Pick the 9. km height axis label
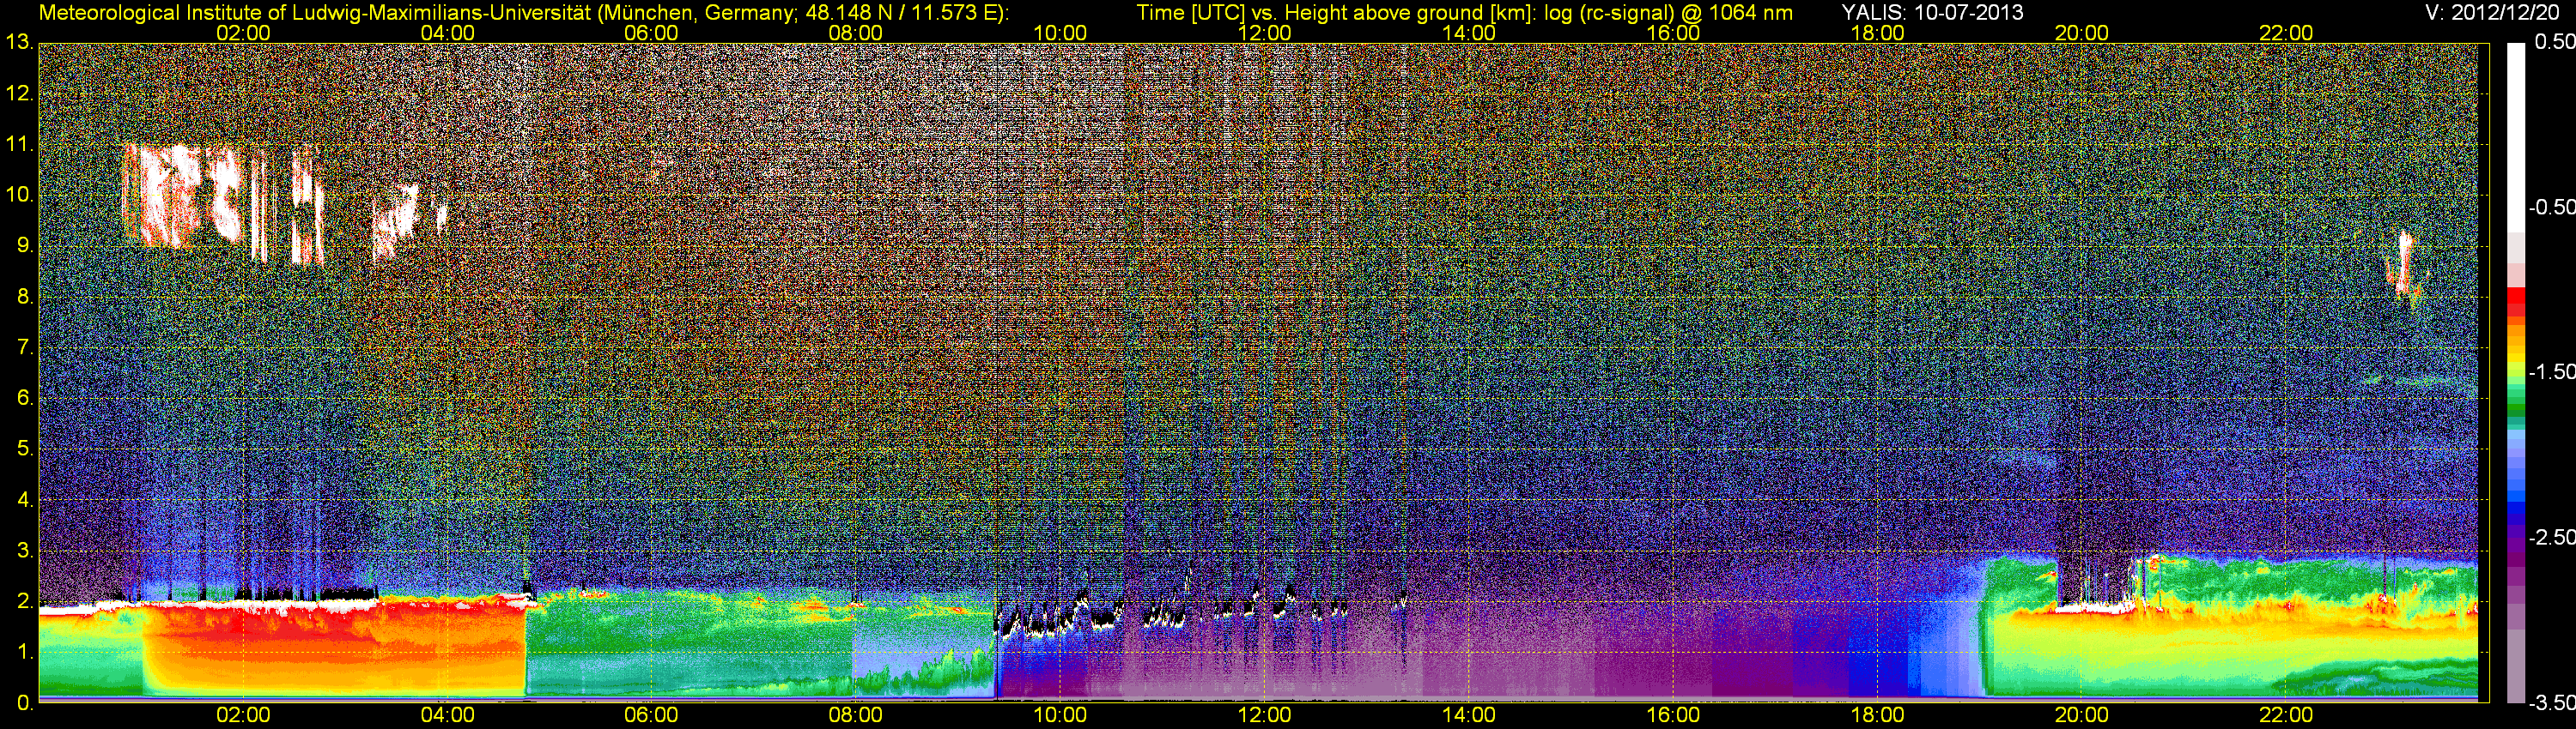The image size is (2576, 729). coord(25,245)
